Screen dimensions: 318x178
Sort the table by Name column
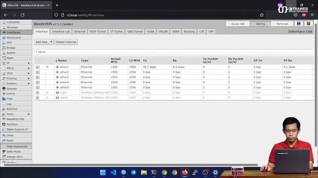[x=62, y=60]
